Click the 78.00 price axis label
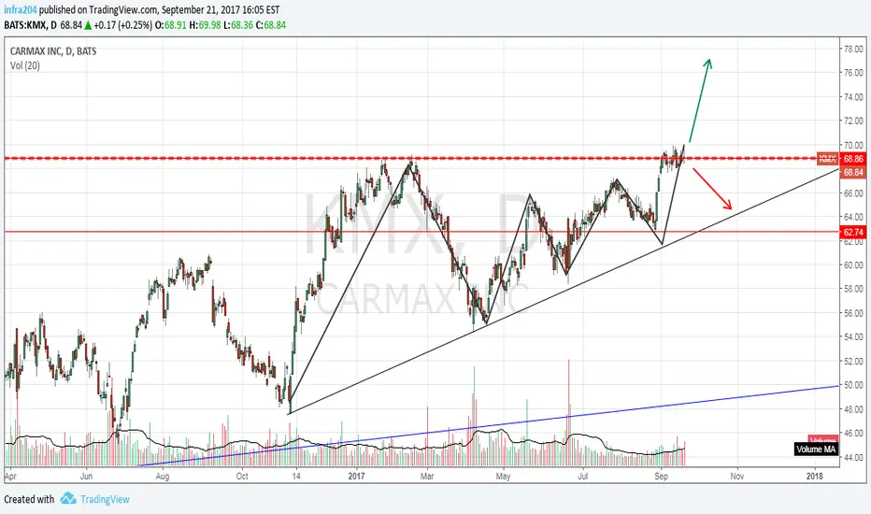871x514 pixels. [x=853, y=49]
